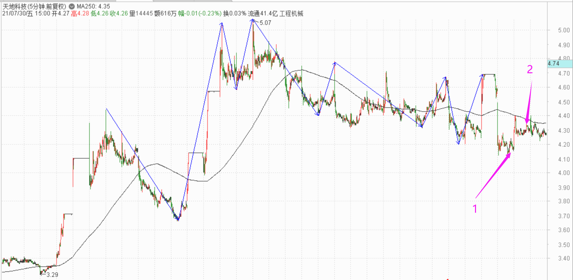Click the 5.07 high price marker
Image resolution: width=573 pixels, height=280 pixels.
pyautogui.click(x=265, y=23)
